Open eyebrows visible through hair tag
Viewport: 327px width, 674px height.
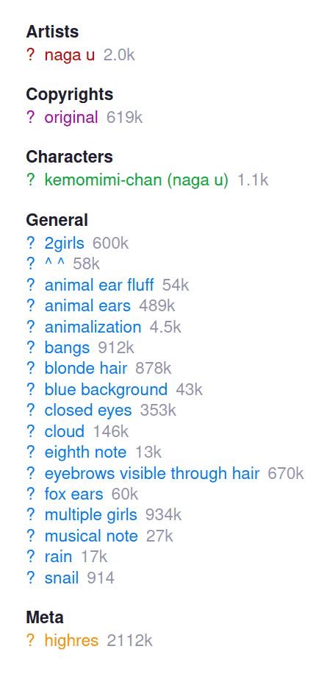point(152,474)
